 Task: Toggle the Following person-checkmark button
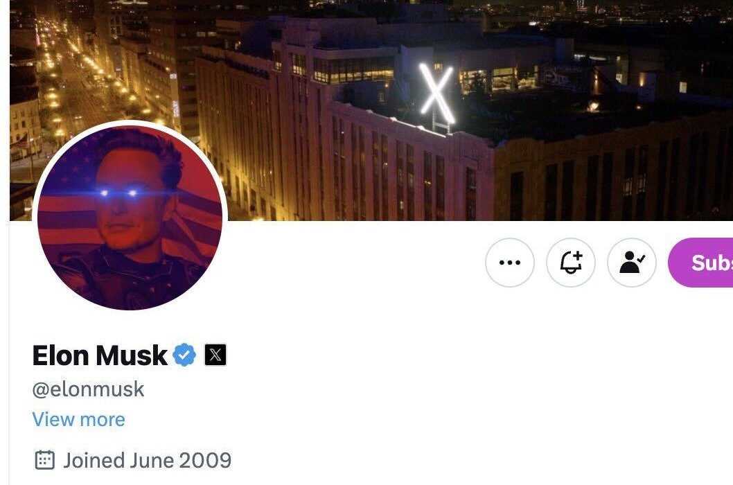[632, 263]
